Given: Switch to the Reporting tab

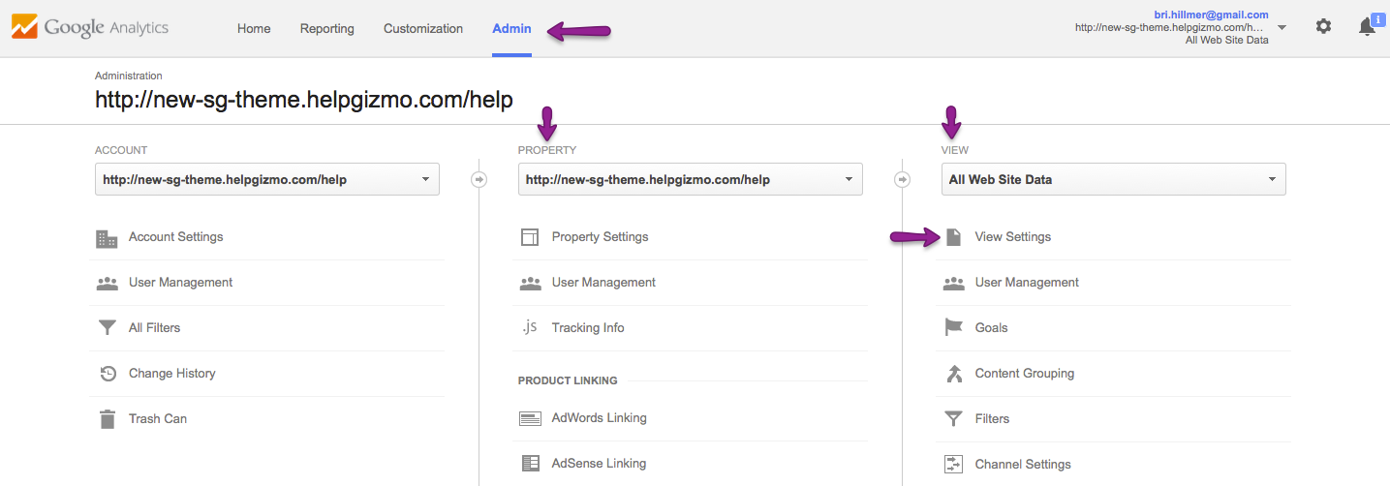Looking at the screenshot, I should point(326,29).
